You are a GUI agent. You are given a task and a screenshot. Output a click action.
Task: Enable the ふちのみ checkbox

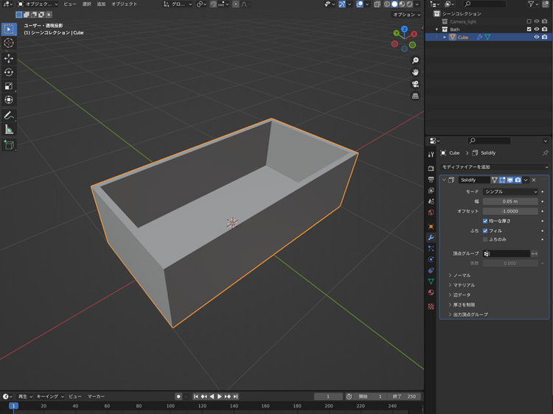click(x=485, y=239)
